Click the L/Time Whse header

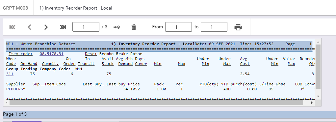point(272,84)
